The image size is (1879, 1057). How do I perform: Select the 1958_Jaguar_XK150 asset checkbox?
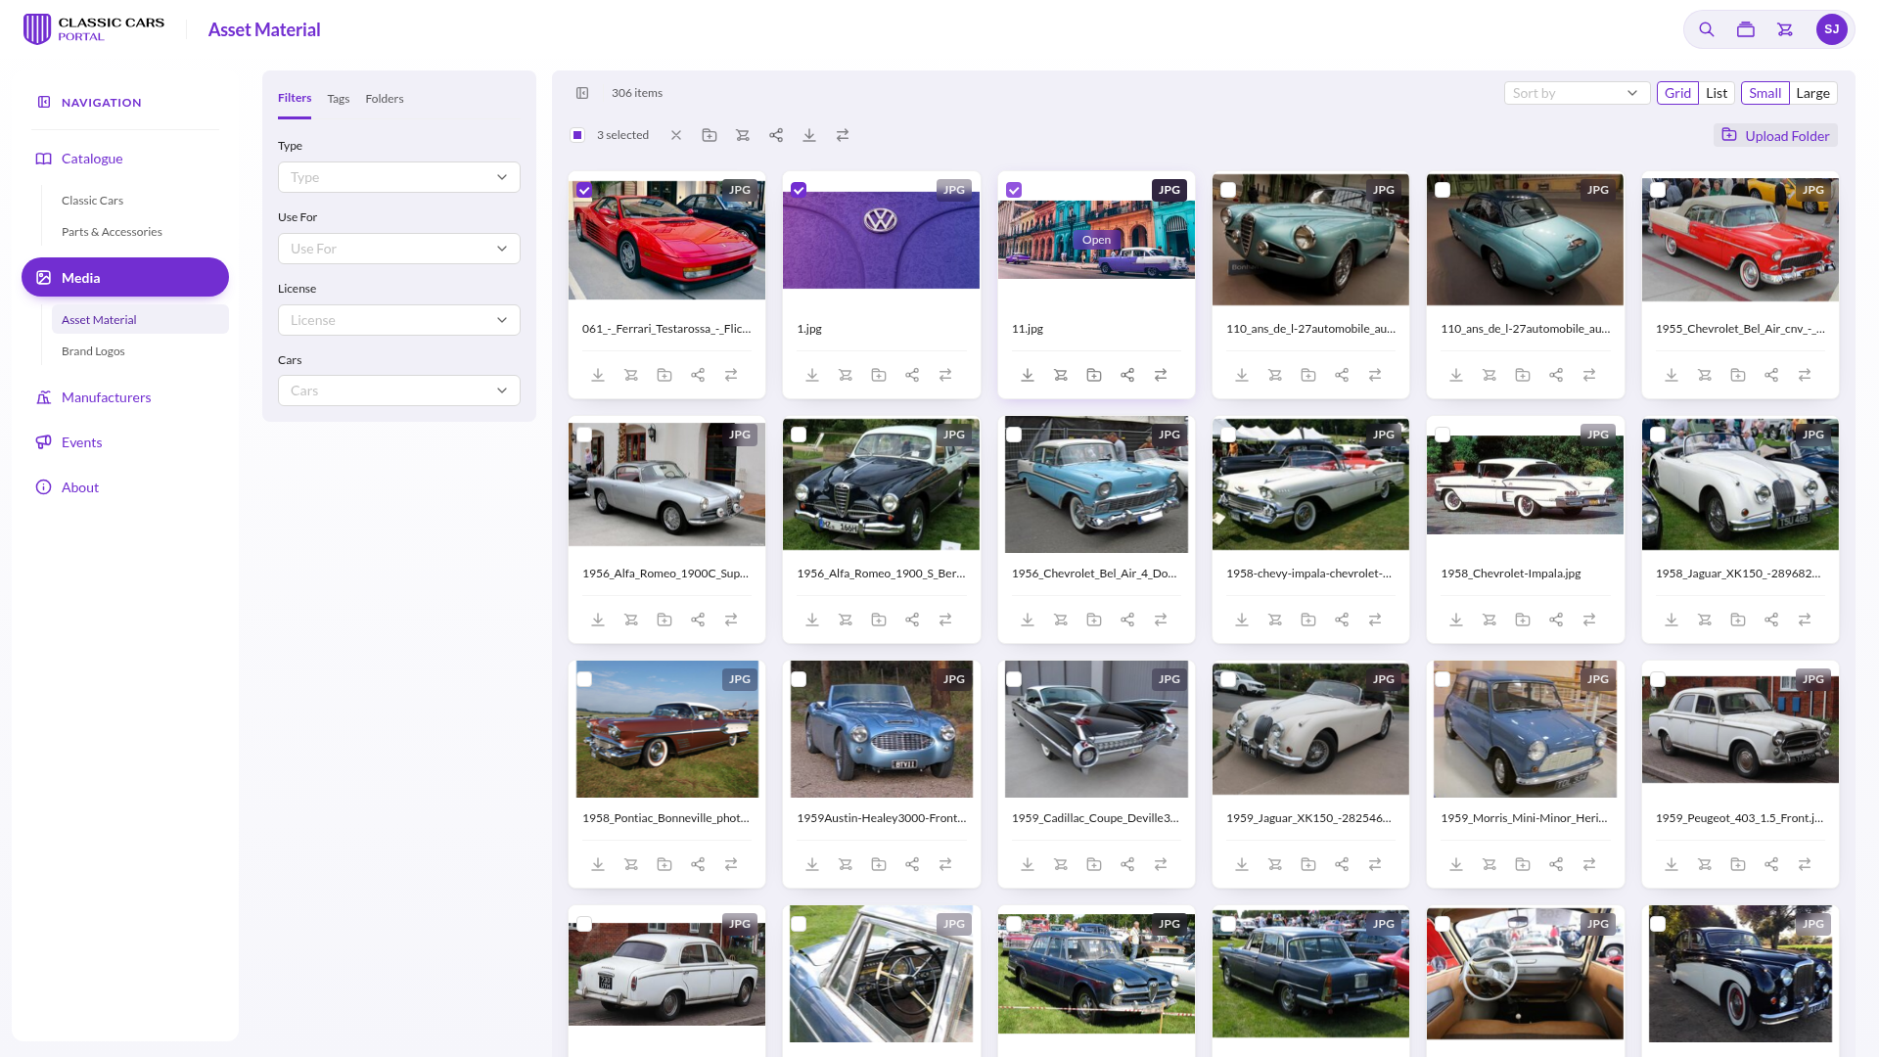(x=1658, y=435)
